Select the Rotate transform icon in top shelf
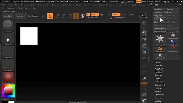 (x=70, y=16)
